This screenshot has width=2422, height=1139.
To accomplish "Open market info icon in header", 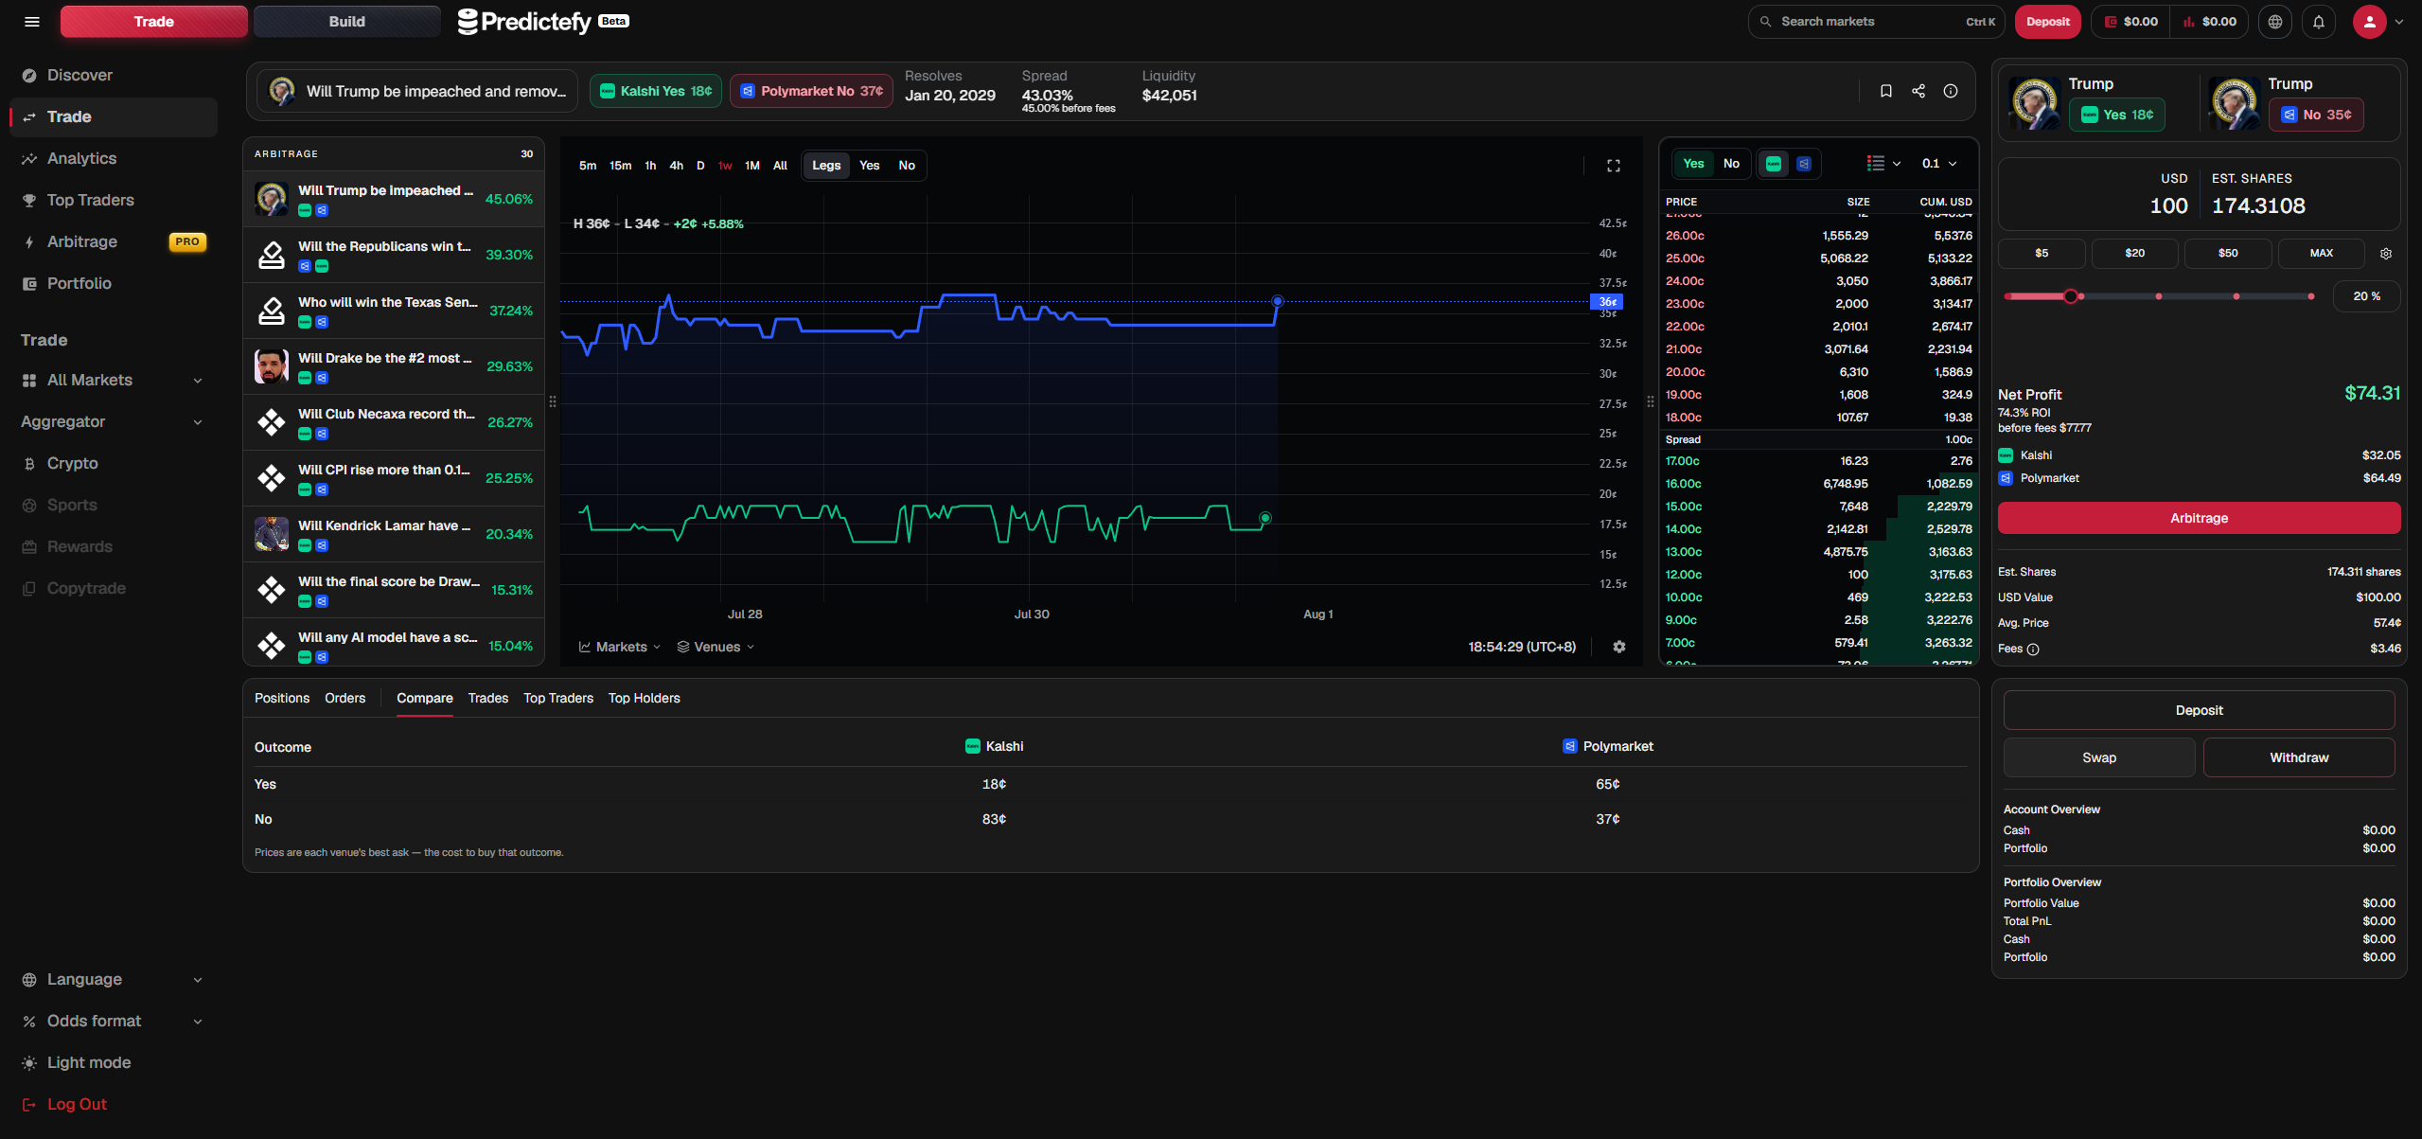I will click(x=1951, y=91).
